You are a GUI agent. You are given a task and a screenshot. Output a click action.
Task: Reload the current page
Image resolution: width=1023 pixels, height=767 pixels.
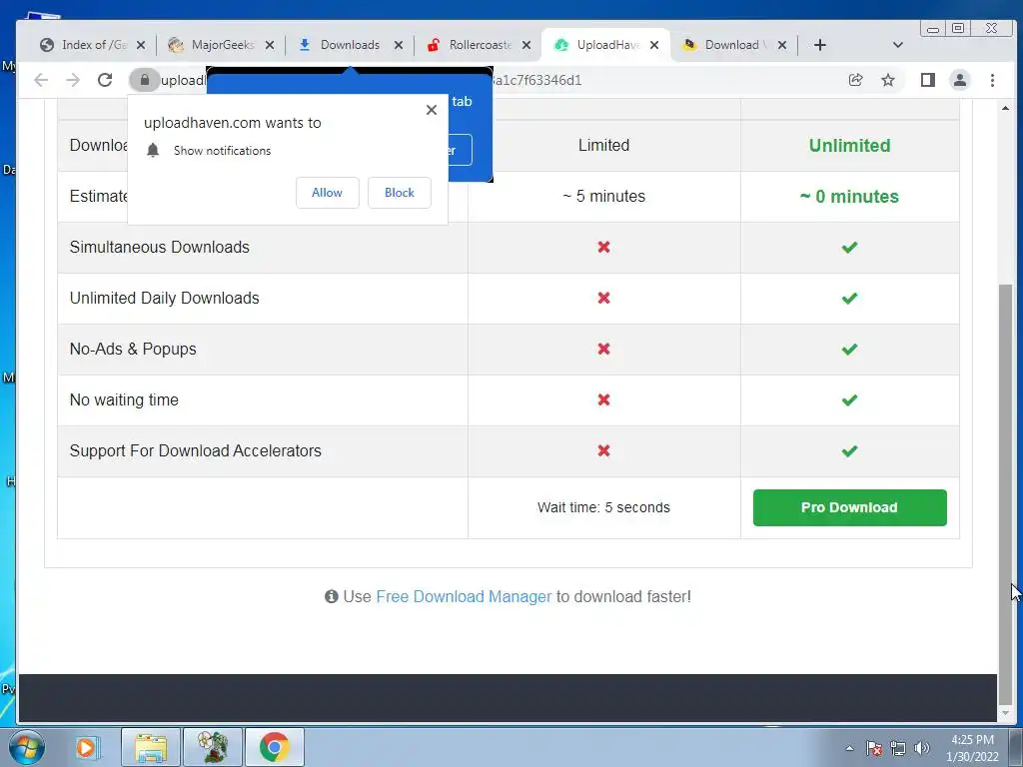click(x=105, y=80)
